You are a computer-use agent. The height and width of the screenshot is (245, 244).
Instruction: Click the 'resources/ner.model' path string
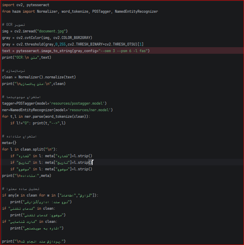point(89,110)
